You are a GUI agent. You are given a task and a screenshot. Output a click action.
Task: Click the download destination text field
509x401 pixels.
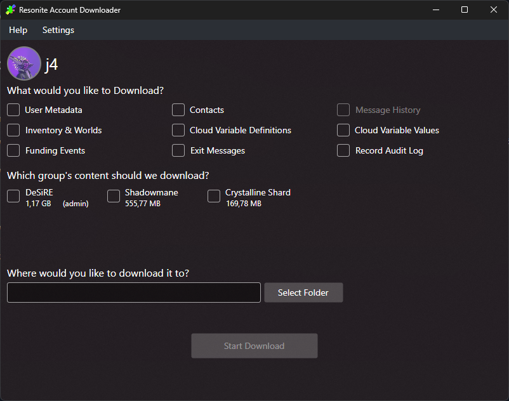click(x=133, y=293)
